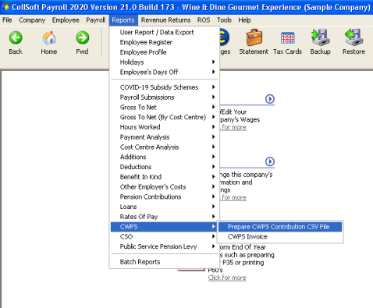The width and height of the screenshot is (373, 308).
Task: Open the Help menu
Action: pos(244,20)
